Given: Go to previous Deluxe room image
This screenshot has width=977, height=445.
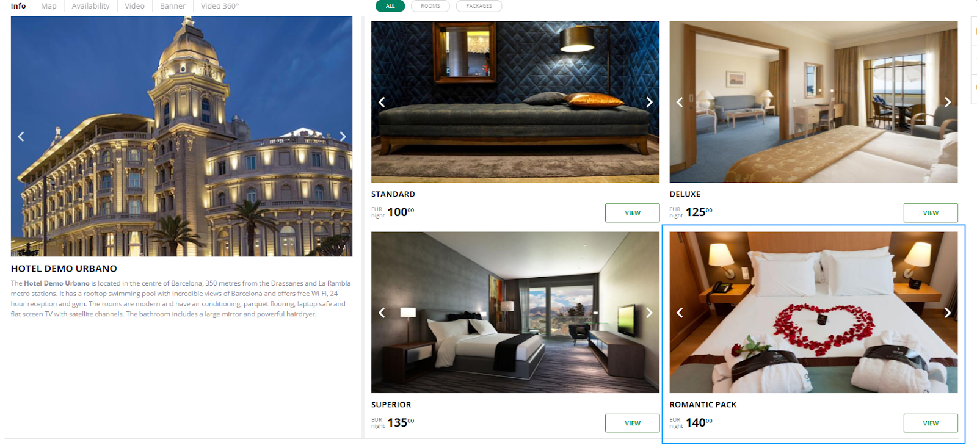Looking at the screenshot, I should 680,103.
